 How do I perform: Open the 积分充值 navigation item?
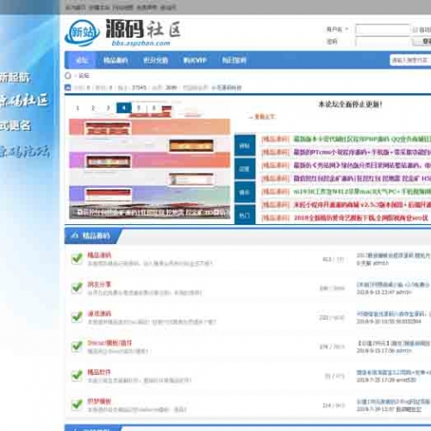click(x=155, y=60)
